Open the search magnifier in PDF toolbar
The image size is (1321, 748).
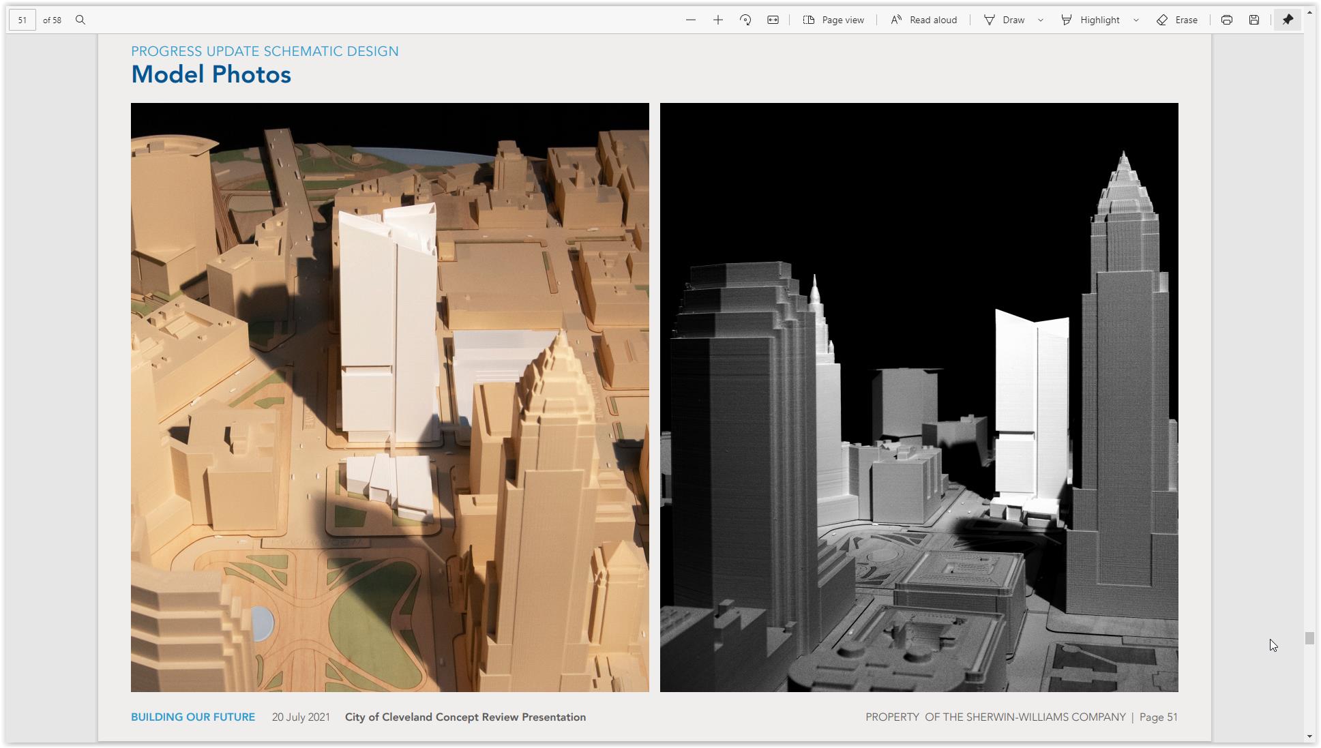pyautogui.click(x=80, y=20)
